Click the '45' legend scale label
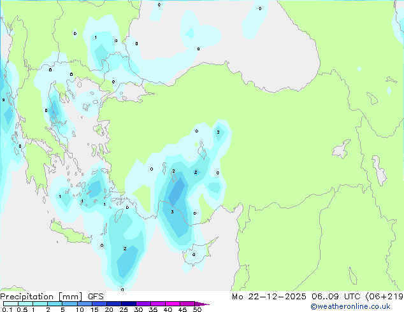Screen dimensions: 404x312 pos(182,309)
